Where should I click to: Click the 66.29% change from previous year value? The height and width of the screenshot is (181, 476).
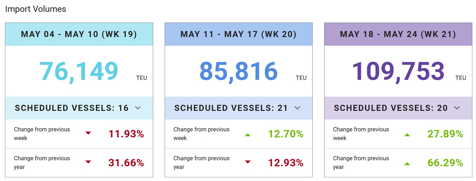445,163
